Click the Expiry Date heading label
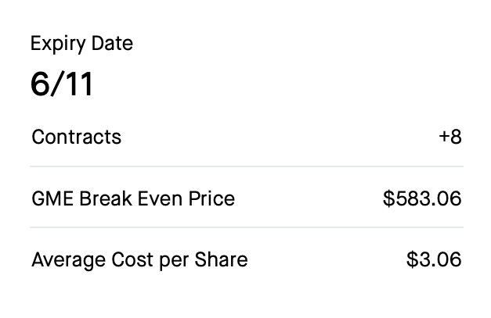The height and width of the screenshot is (318, 491). 81,44
